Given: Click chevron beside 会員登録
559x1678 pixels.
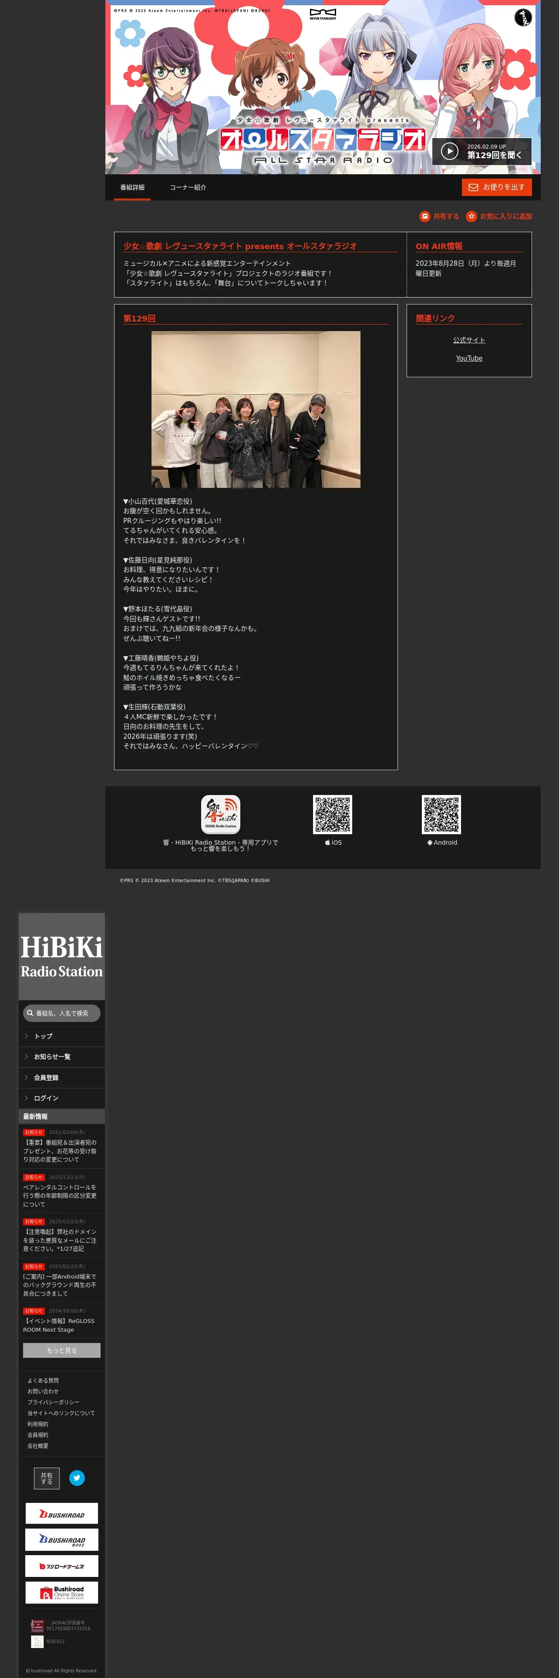Looking at the screenshot, I should pos(26,1077).
